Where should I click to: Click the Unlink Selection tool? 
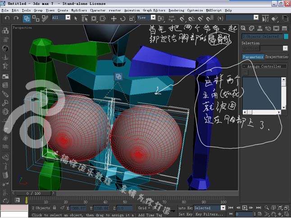36,18
